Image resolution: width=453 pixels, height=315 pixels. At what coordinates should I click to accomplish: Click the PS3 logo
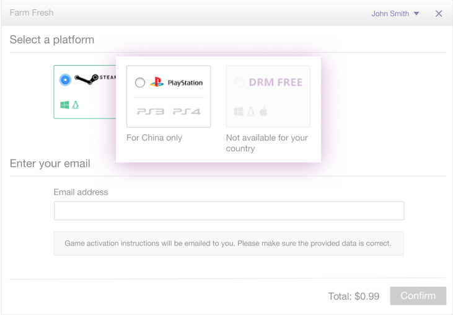coord(151,112)
